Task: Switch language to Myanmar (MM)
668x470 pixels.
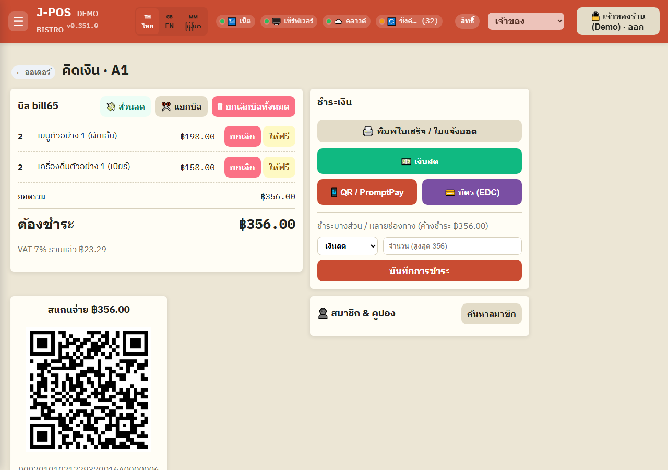Action: (x=193, y=21)
